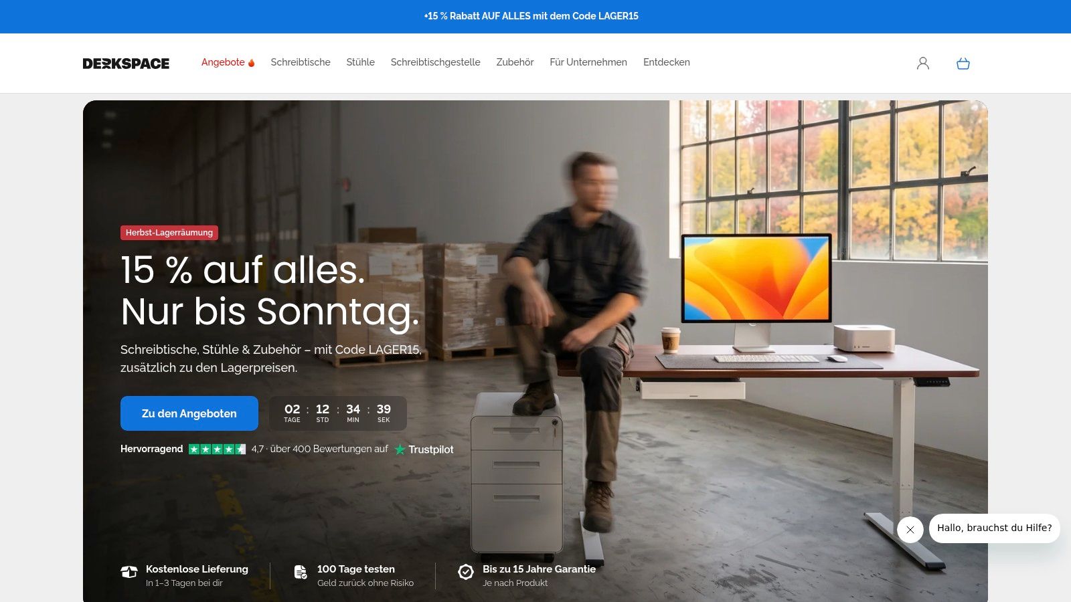Image resolution: width=1071 pixels, height=602 pixels.
Task: Open Angebote menu with flame icon
Action: click(x=228, y=62)
